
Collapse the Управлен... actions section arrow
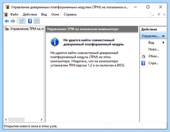coord(163,36)
